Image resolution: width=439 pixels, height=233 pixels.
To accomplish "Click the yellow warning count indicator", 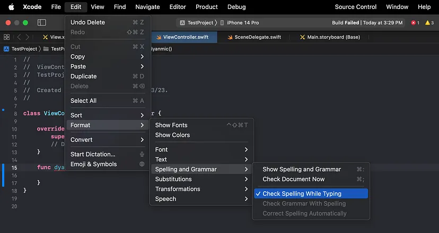I will 429,23.
